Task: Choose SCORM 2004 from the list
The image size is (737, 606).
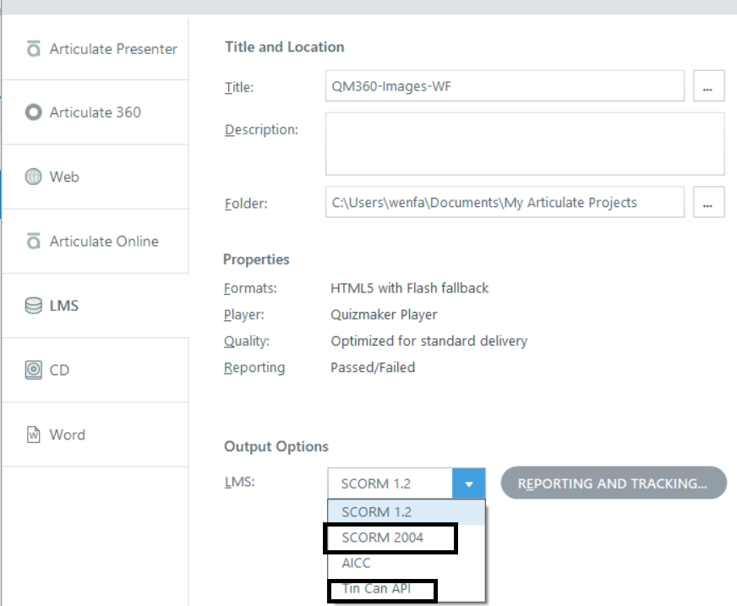Action: [382, 538]
